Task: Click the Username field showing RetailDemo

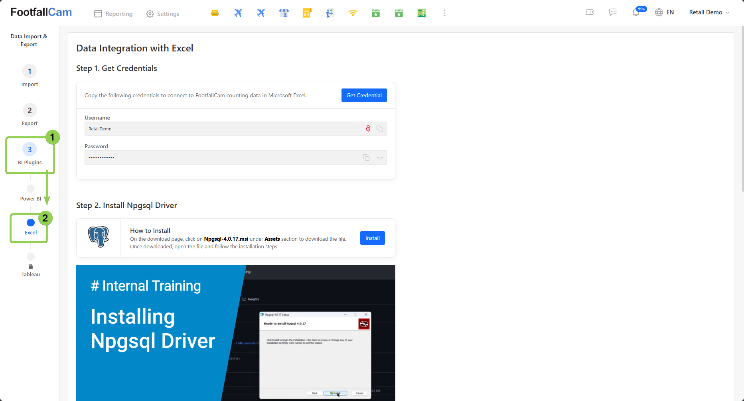Action: (235, 129)
